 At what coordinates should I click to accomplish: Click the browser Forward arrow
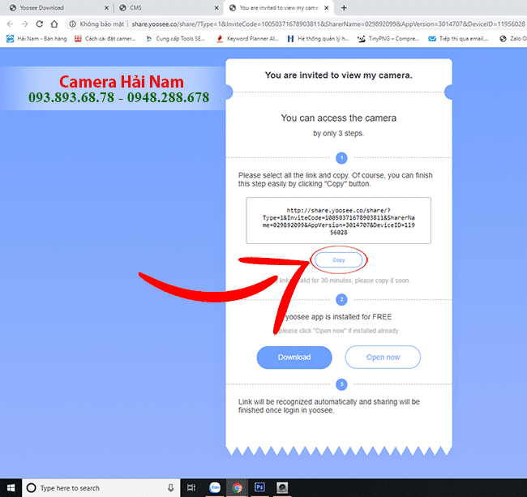tap(24, 24)
